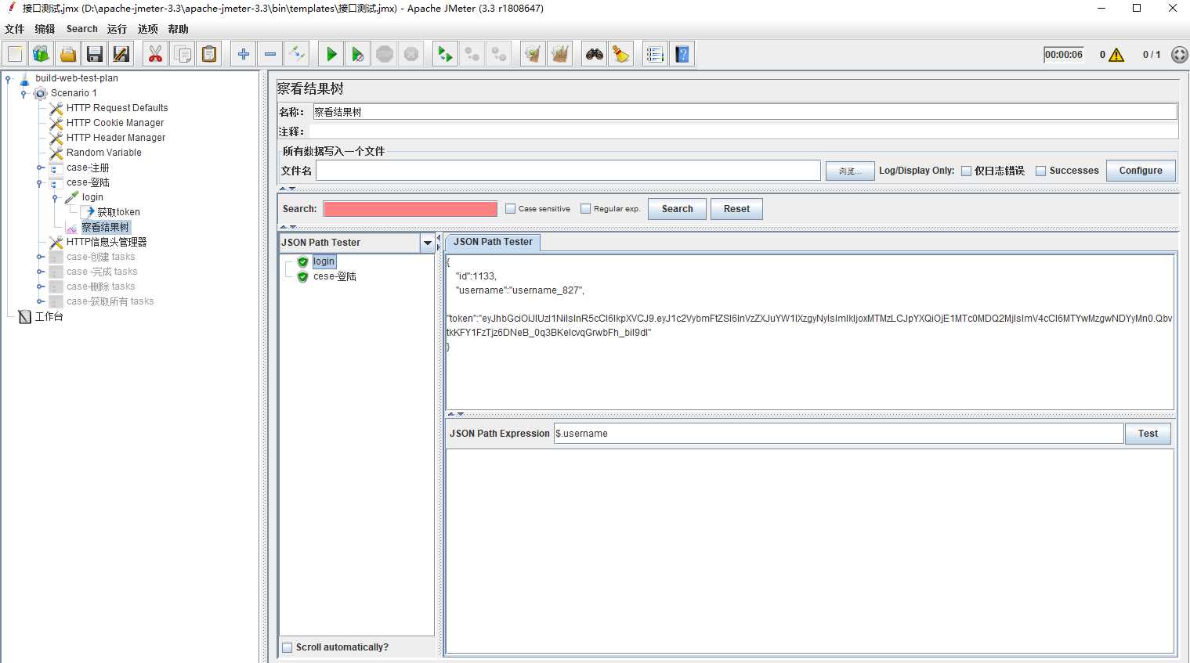Select the login result in results list
Screen dimensions: 1190x663
pos(324,261)
